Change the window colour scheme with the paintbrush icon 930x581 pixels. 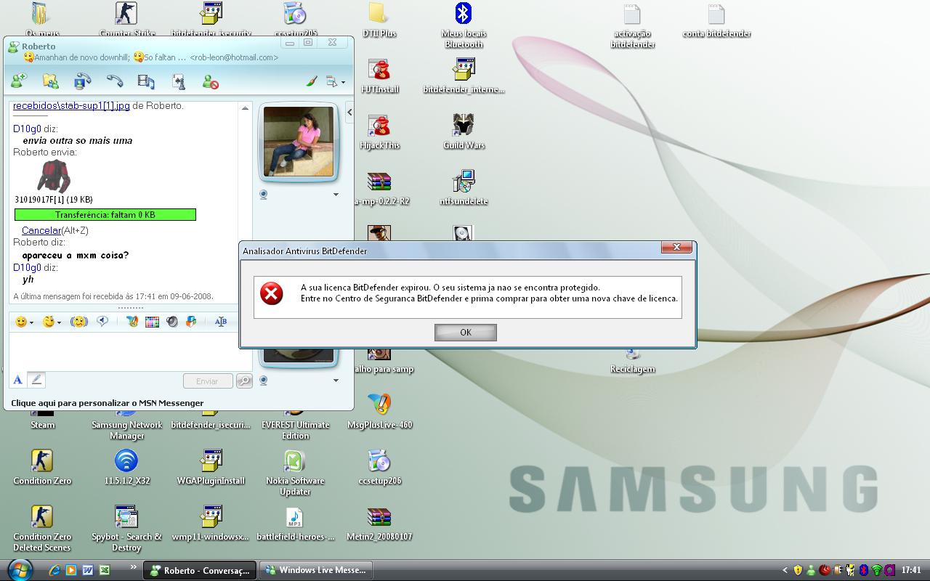(311, 81)
